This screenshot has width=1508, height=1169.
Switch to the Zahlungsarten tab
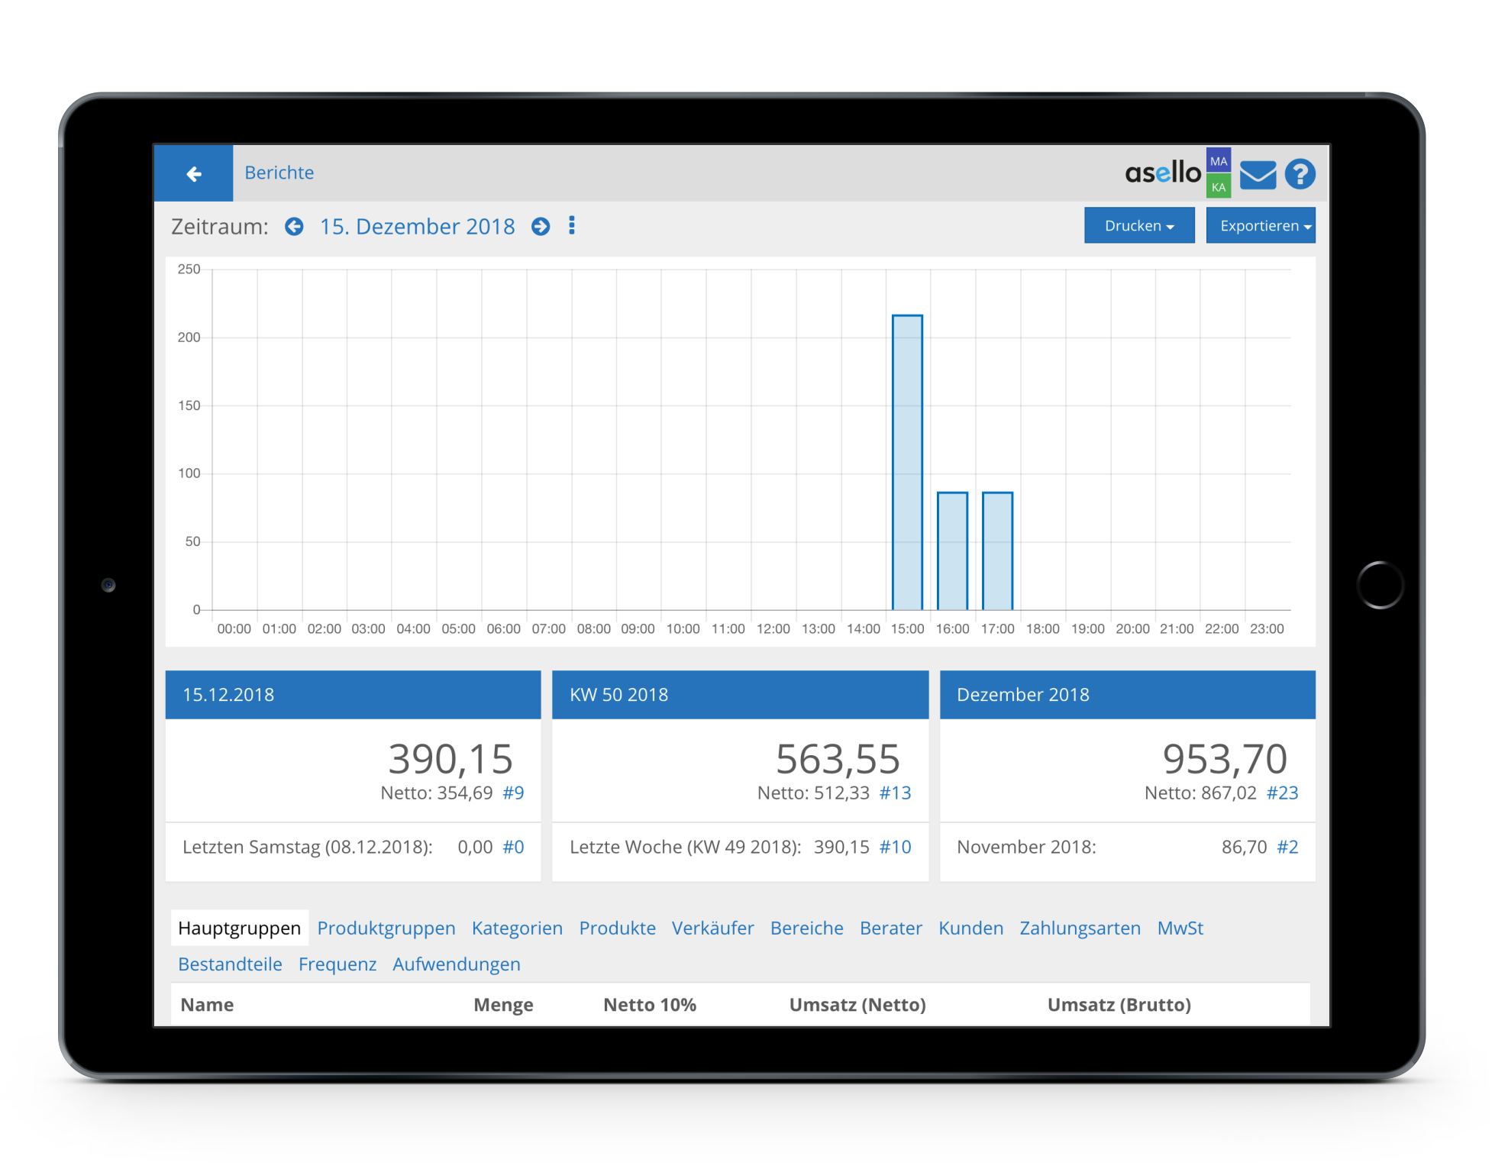tap(1080, 928)
